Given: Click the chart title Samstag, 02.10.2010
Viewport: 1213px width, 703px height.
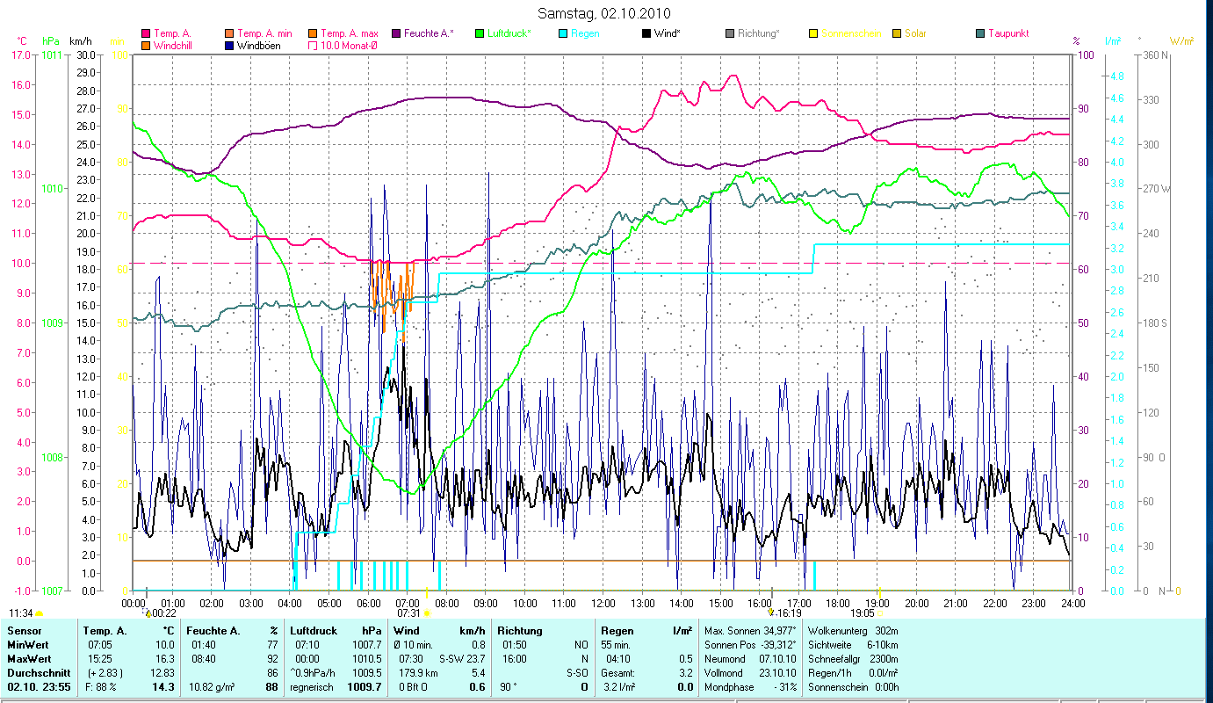Looking at the screenshot, I should coord(603,13).
